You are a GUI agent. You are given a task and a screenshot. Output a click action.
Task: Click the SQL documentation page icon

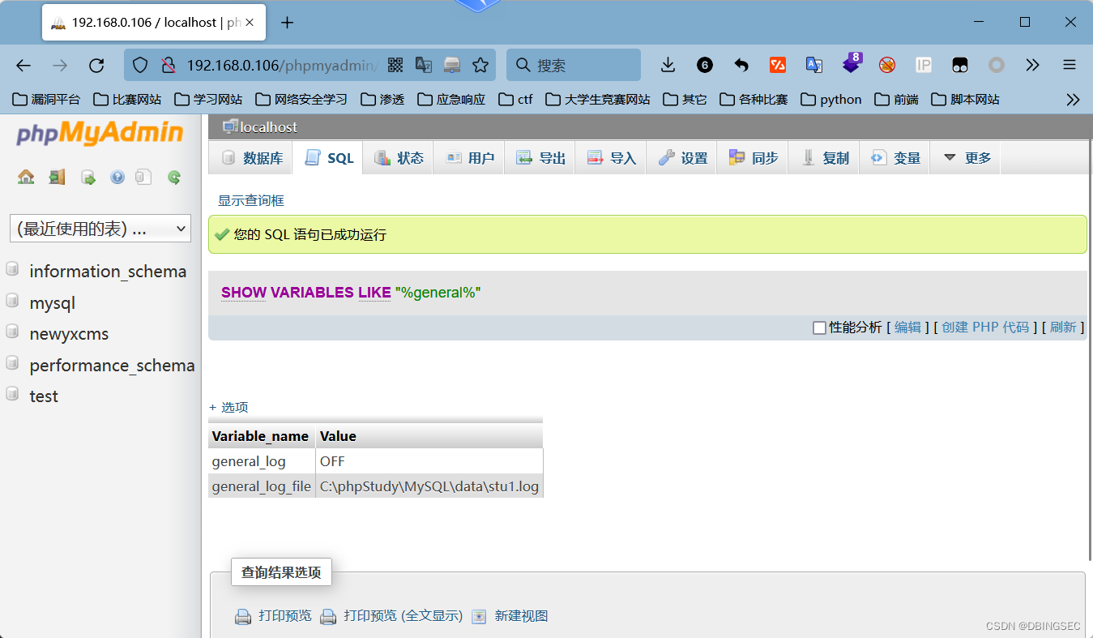click(x=143, y=177)
